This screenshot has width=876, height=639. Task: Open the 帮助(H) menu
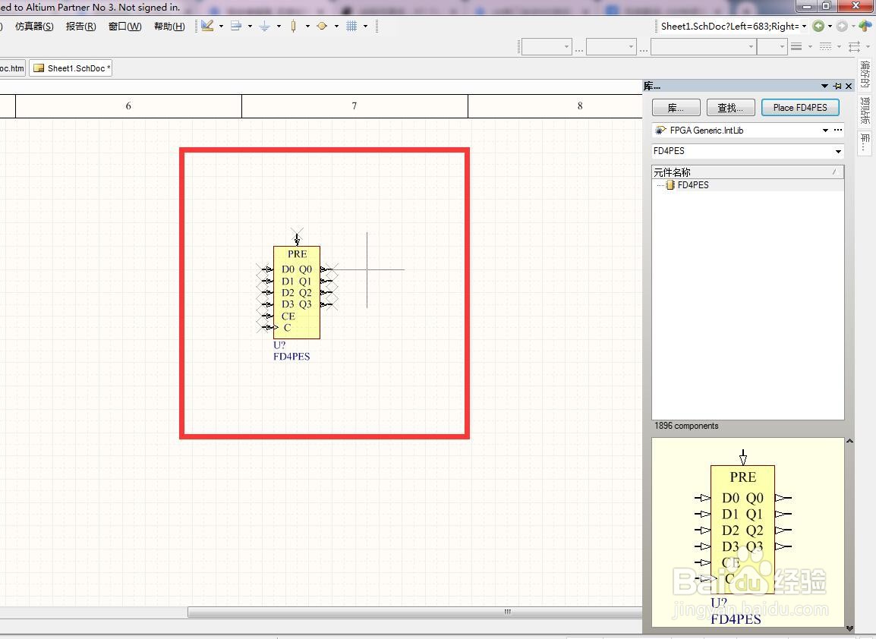[x=169, y=27]
